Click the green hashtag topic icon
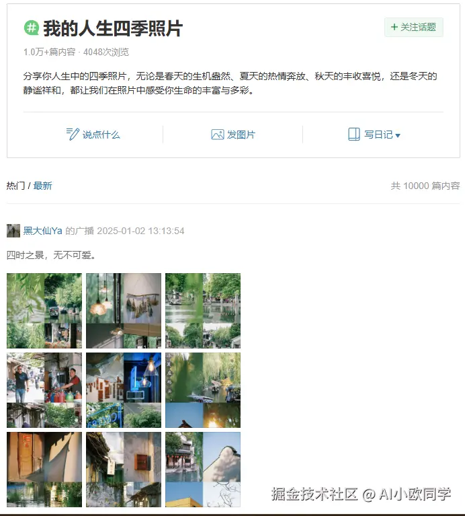465x516 pixels. tap(32, 28)
